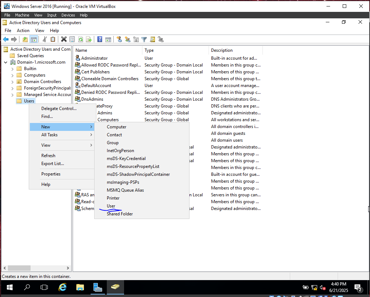
Task: Select InetOrgPerson in New submenu
Action: click(142, 151)
